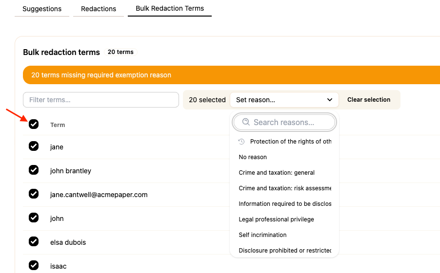Click the jane.cantwell@acmepaper.com term text
The height and width of the screenshot is (273, 440).
99,195
